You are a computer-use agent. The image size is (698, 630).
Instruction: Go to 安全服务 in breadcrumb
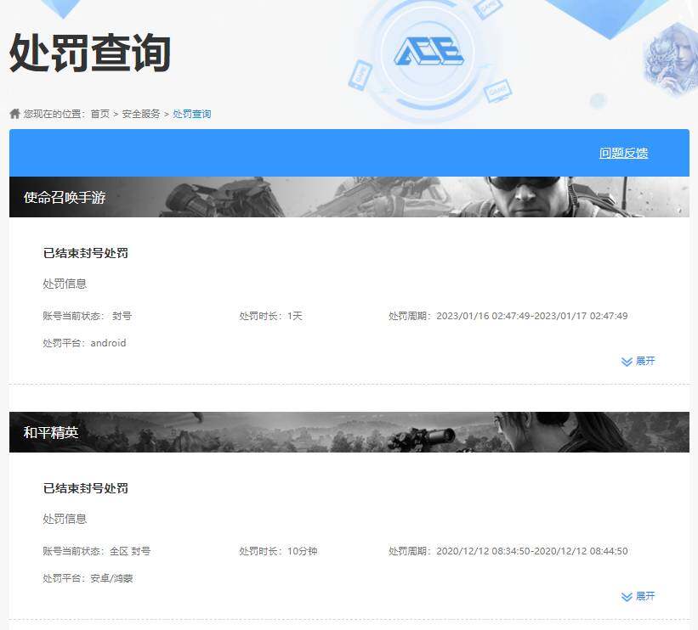(x=140, y=114)
